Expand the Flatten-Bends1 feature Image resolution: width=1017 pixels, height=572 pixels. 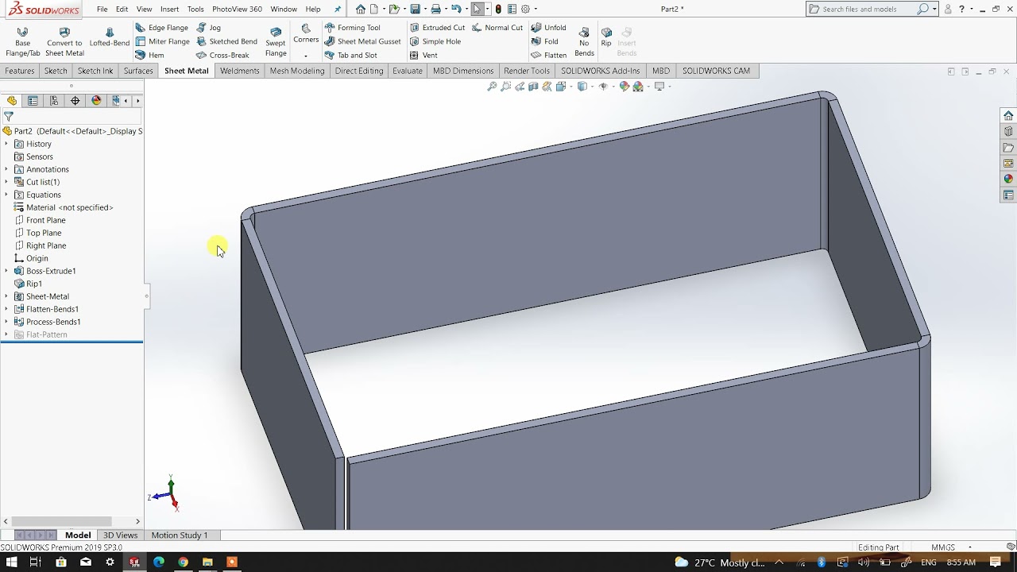[x=6, y=309]
